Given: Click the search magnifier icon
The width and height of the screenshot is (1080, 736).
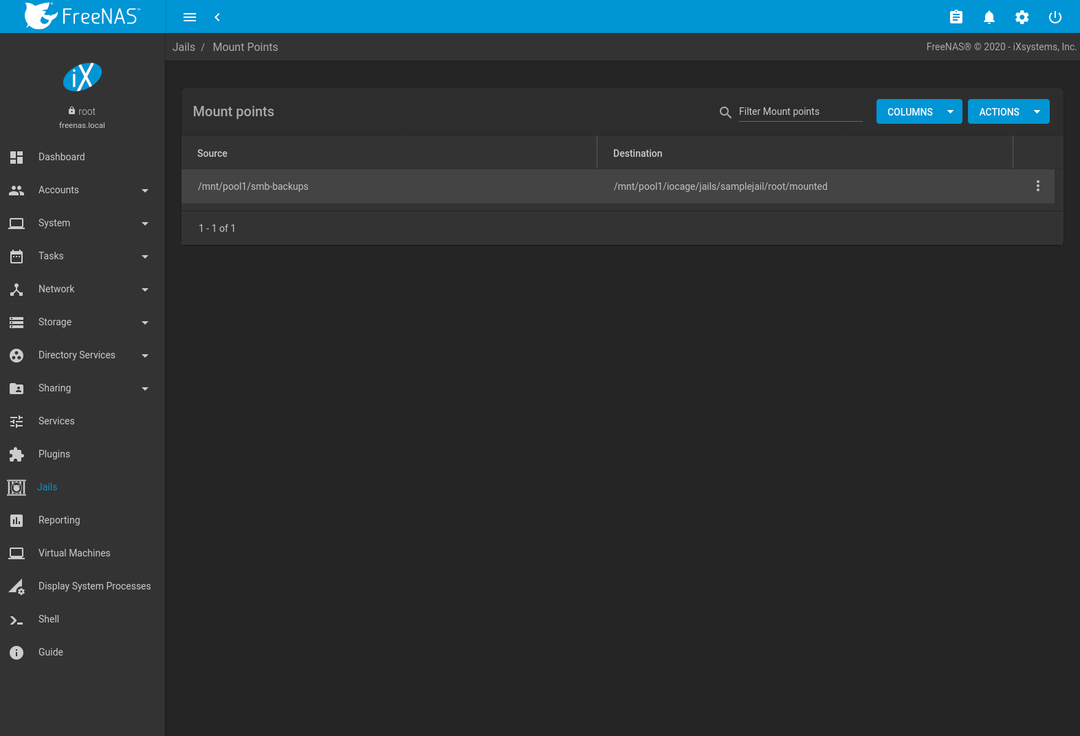Looking at the screenshot, I should pos(725,112).
